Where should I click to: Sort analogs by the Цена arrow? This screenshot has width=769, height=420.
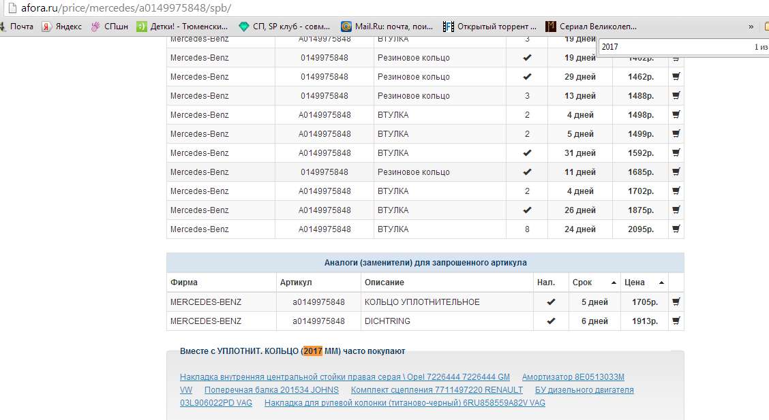tap(661, 283)
